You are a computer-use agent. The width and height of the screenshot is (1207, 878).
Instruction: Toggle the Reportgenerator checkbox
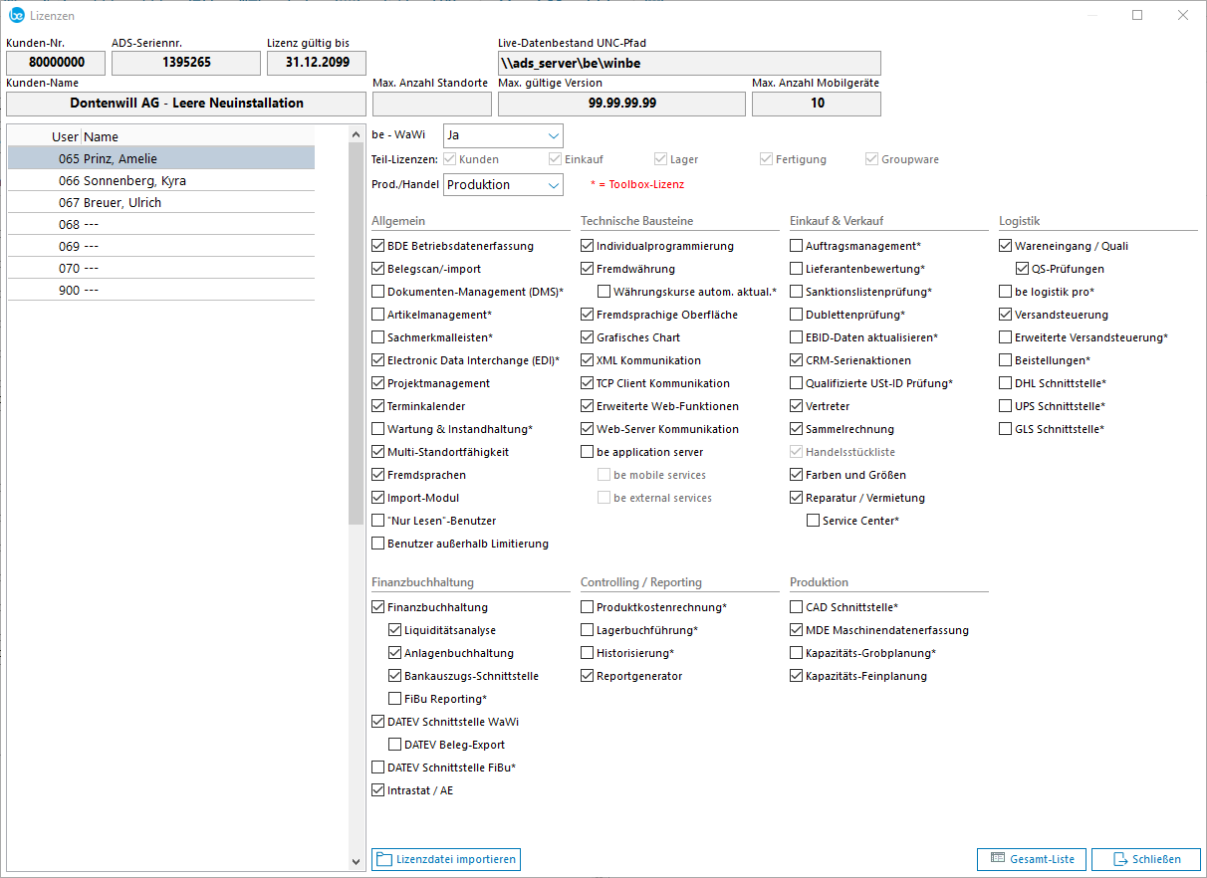[588, 676]
